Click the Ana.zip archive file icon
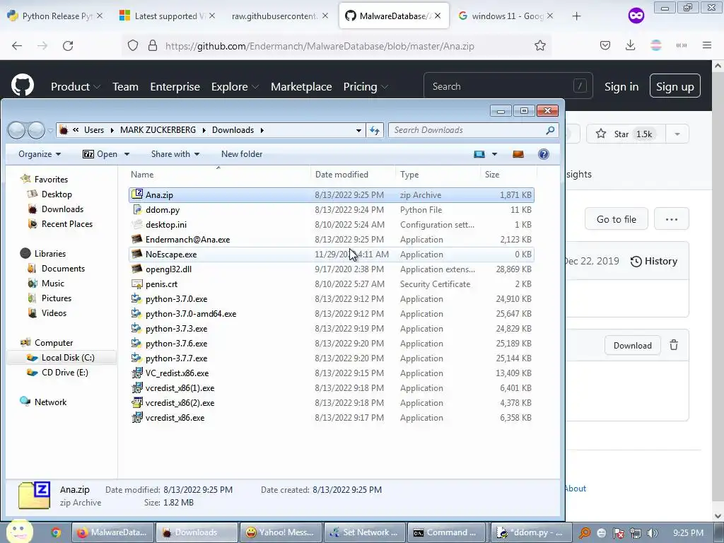The height and width of the screenshot is (543, 724). [136, 194]
